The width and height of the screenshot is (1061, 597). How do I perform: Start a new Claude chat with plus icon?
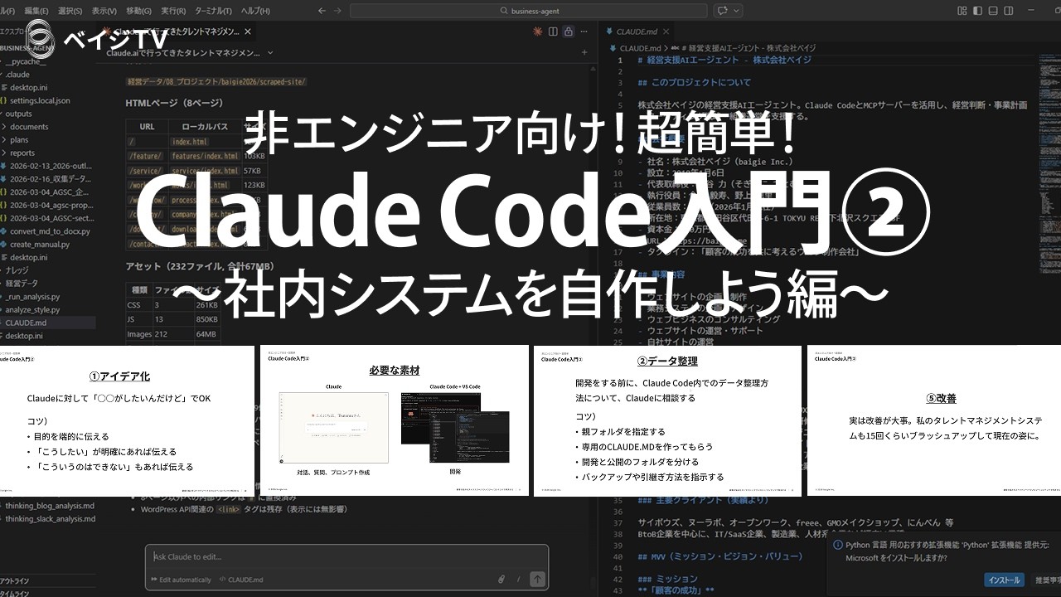584,52
